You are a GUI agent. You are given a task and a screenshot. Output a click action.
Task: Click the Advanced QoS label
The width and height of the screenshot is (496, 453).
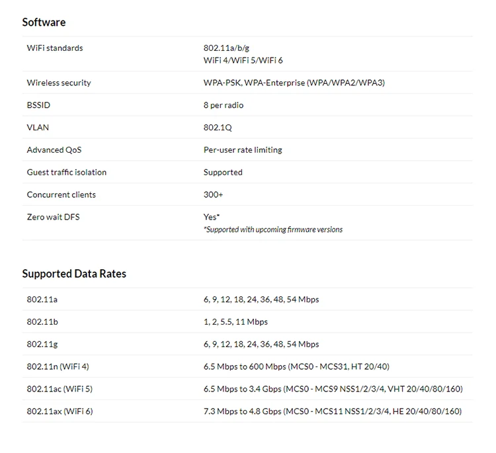[54, 150]
